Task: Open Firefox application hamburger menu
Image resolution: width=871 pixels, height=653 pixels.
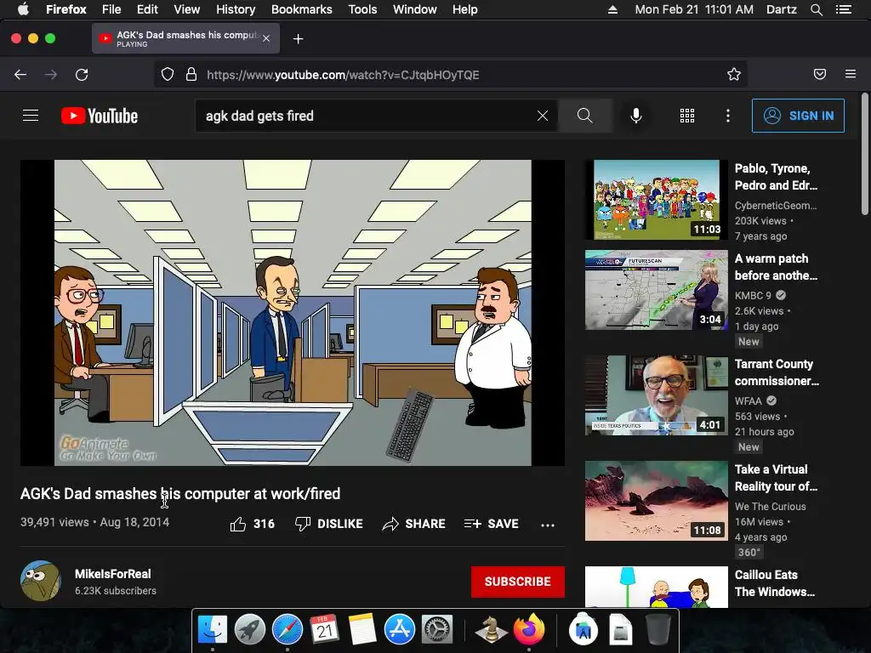Action: click(850, 75)
